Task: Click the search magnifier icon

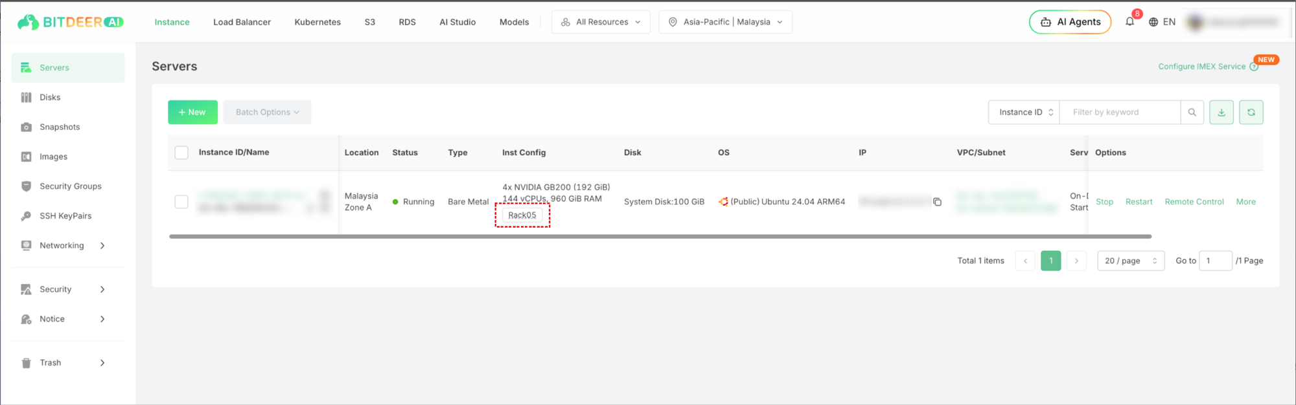Action: 1192,112
